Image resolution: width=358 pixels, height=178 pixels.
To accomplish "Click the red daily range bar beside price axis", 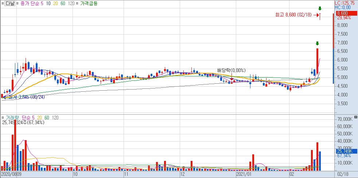I will pos(333,31).
